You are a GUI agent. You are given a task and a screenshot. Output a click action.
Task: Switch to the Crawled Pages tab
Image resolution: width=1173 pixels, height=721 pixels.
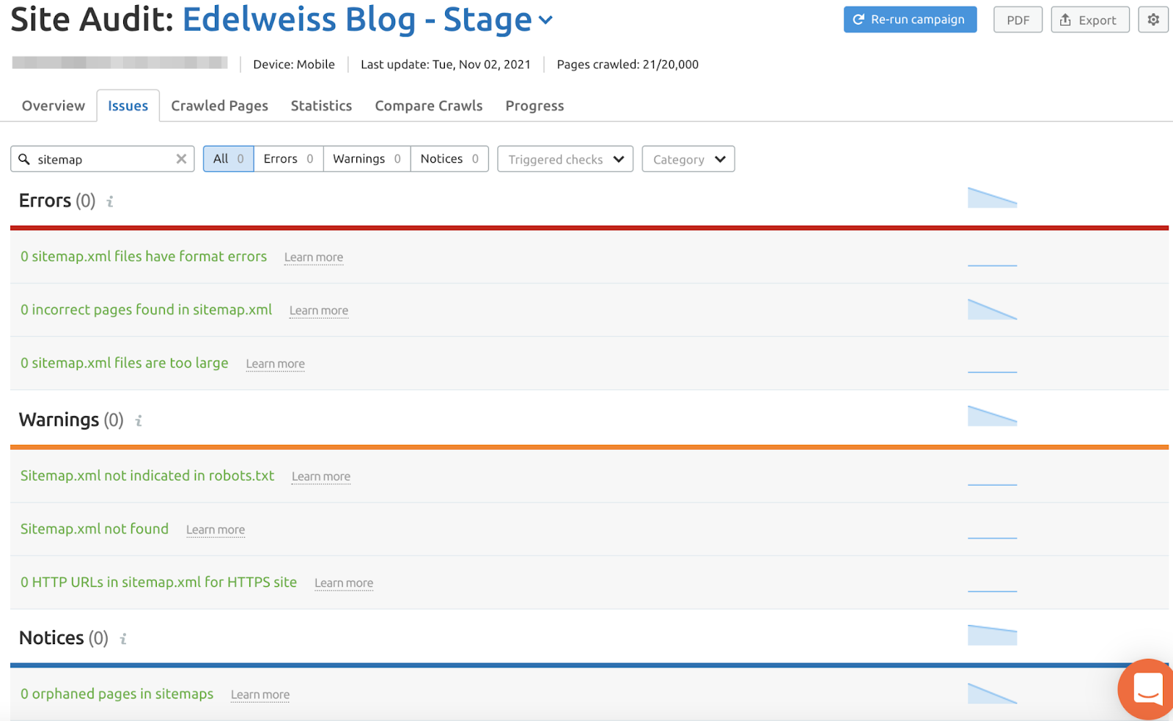(219, 106)
